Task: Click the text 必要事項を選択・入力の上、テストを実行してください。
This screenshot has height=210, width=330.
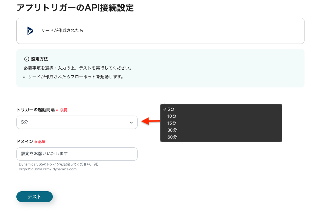Action: (x=78, y=68)
